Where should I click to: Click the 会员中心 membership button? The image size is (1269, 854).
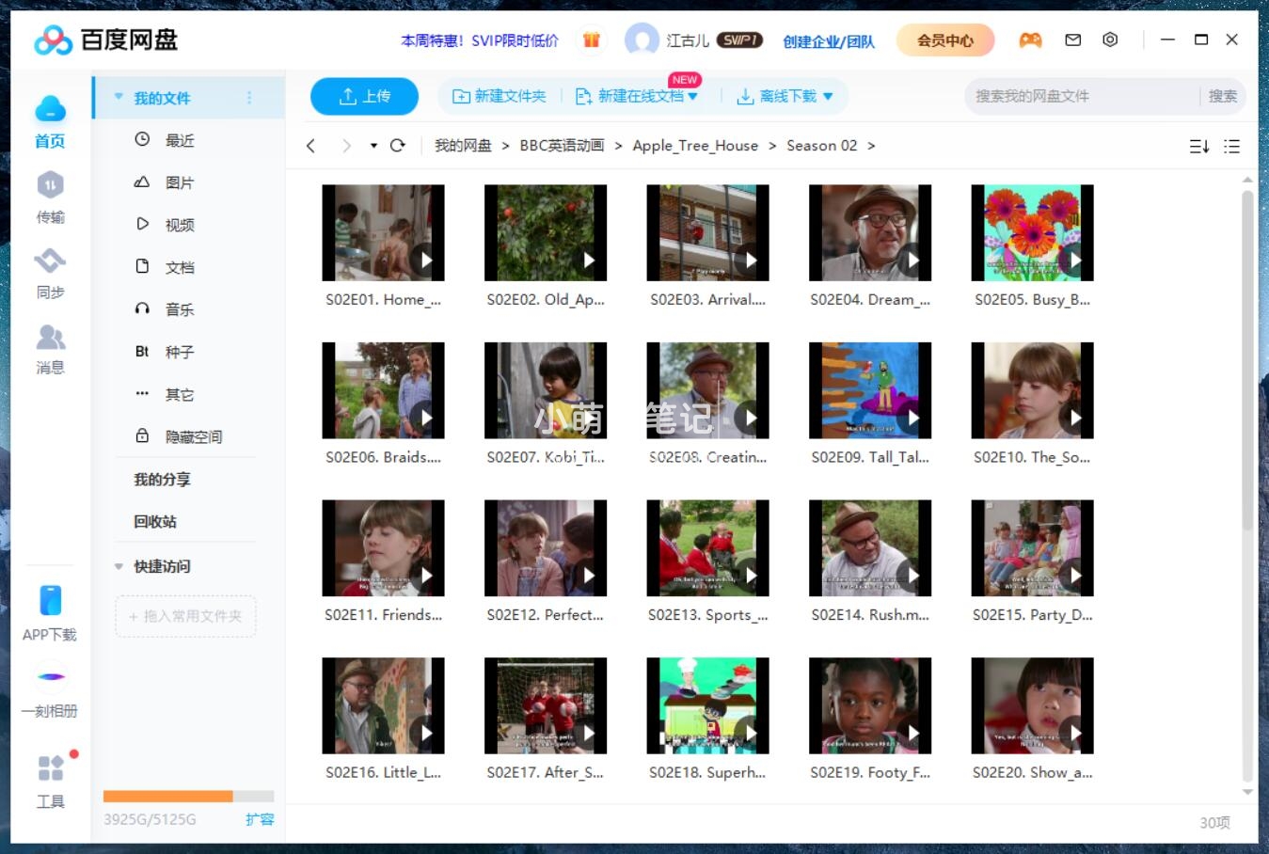[x=944, y=40]
